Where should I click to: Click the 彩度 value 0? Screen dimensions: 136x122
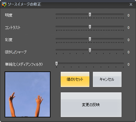pyautogui.click(x=128, y=40)
